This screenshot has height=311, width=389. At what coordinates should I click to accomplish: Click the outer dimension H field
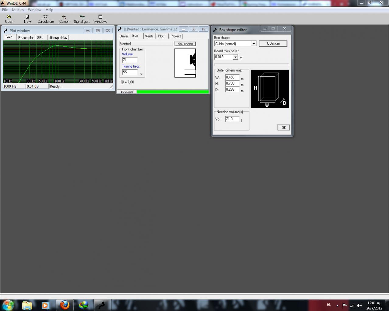pos(232,83)
